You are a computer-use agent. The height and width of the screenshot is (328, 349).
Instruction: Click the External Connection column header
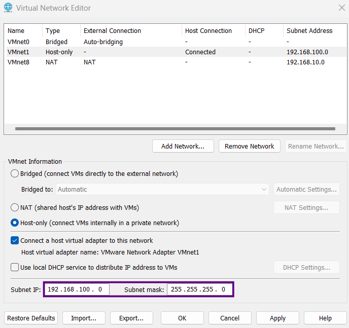coord(112,31)
